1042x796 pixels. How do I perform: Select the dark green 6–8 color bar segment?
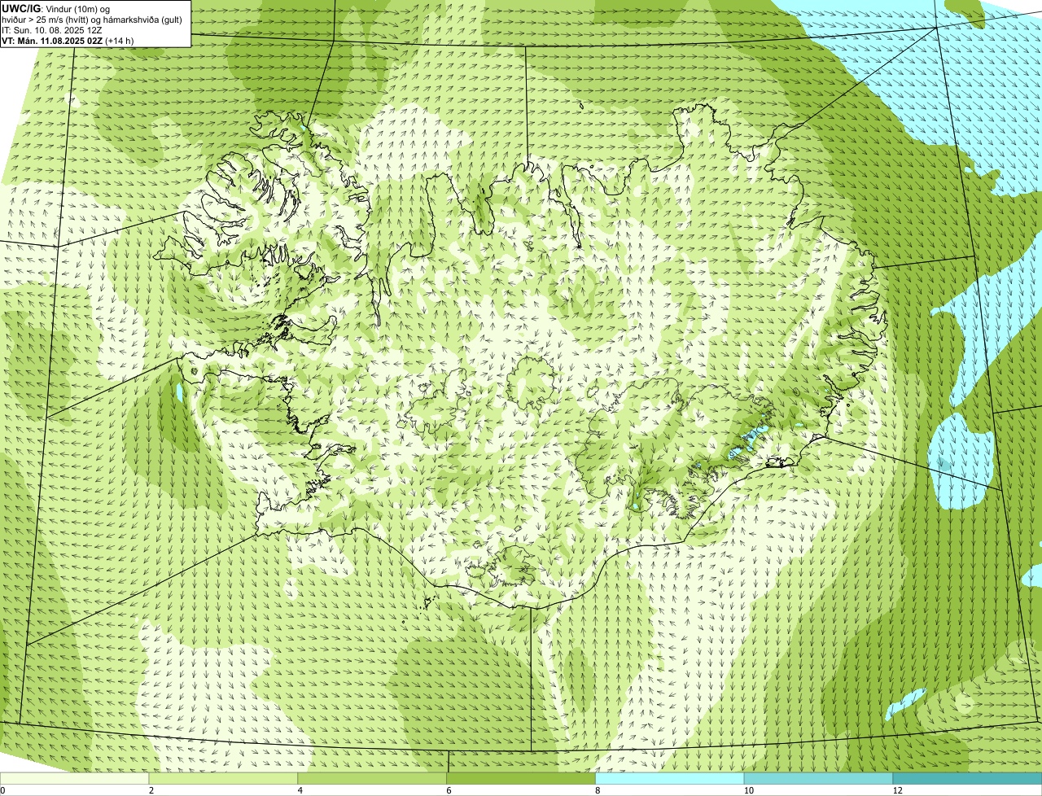(522, 779)
